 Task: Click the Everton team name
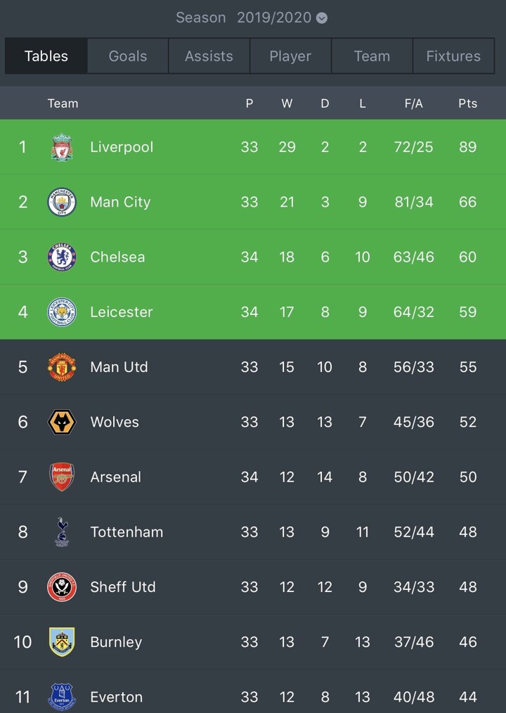pyautogui.click(x=117, y=697)
